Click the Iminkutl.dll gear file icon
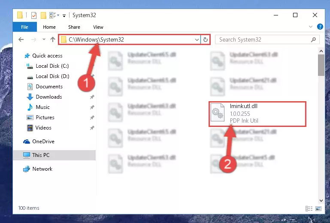Screen dimensions: 330x223 [x=218, y=112]
